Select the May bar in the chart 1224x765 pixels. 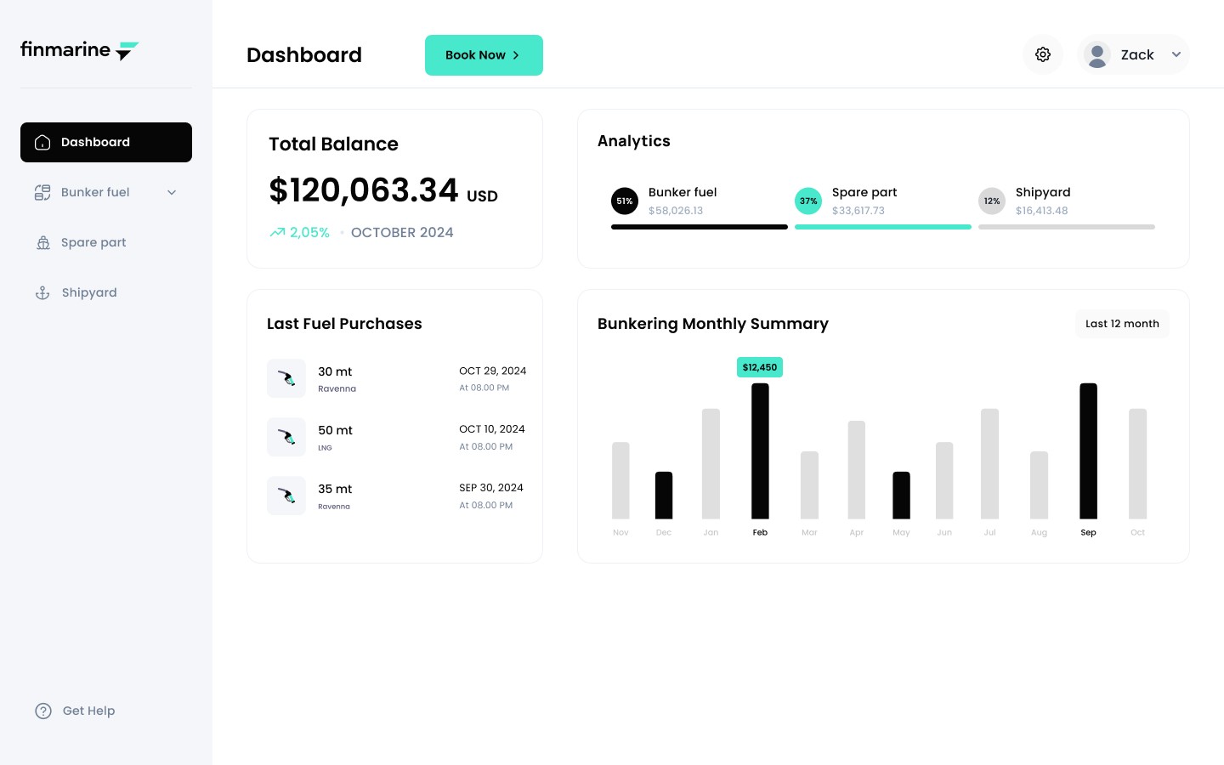[901, 495]
